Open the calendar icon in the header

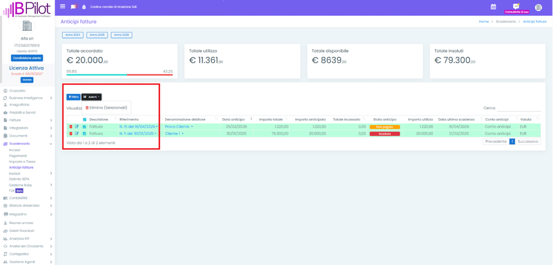point(493,7)
